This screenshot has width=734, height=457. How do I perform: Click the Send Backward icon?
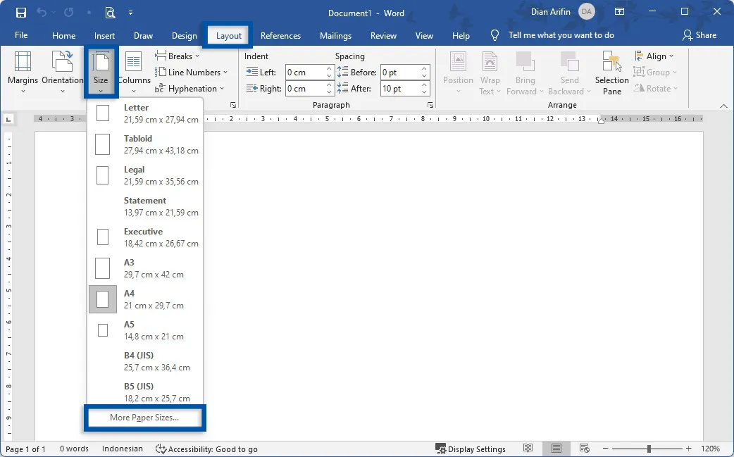click(x=568, y=70)
